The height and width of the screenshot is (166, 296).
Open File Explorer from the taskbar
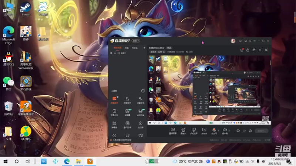click(78, 161)
